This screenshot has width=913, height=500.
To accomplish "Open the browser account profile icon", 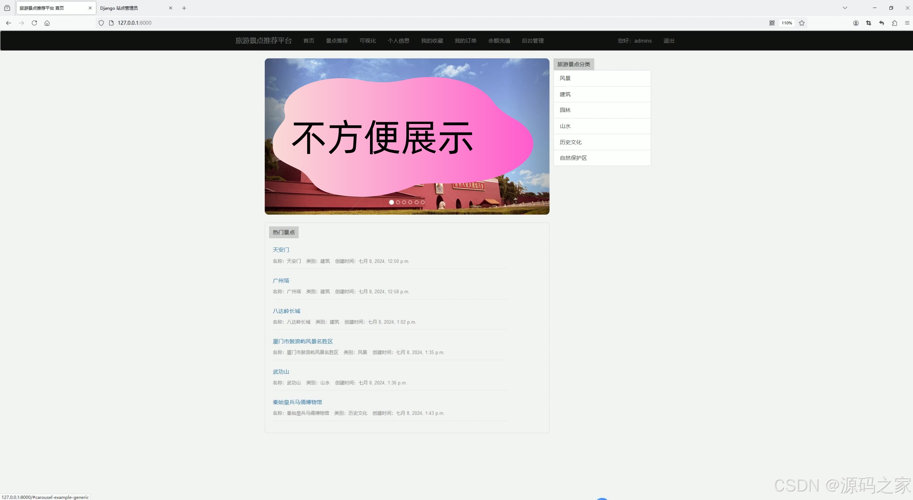I will click(856, 23).
